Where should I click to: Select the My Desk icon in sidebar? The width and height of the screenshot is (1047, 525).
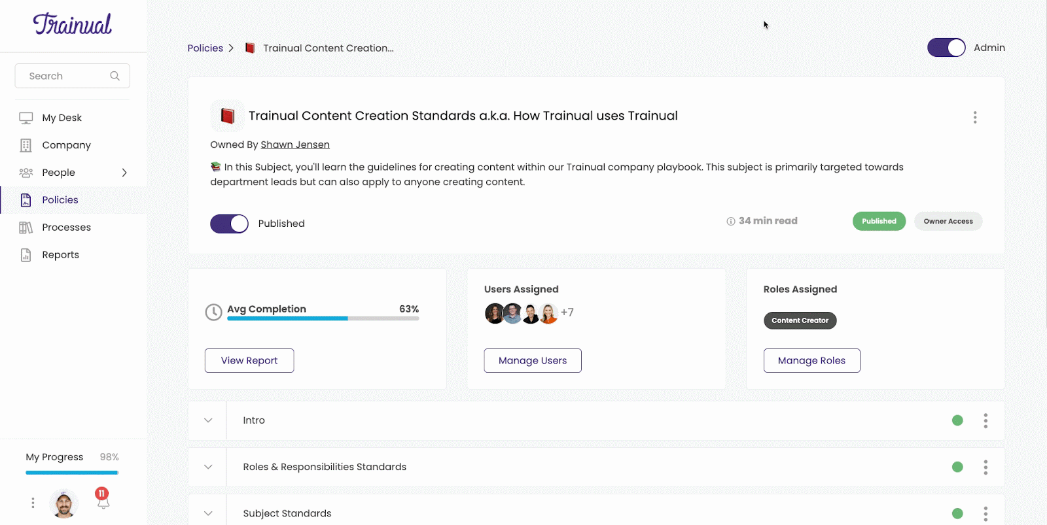click(x=26, y=118)
